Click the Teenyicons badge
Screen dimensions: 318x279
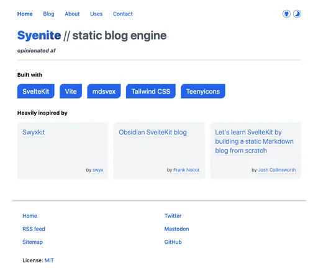pos(203,91)
